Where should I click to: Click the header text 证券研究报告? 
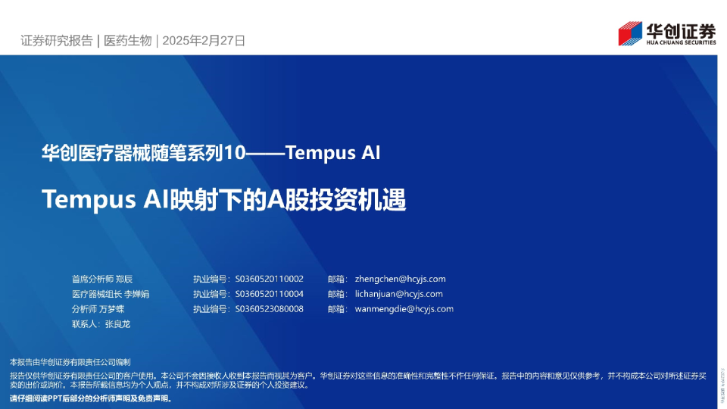point(57,41)
